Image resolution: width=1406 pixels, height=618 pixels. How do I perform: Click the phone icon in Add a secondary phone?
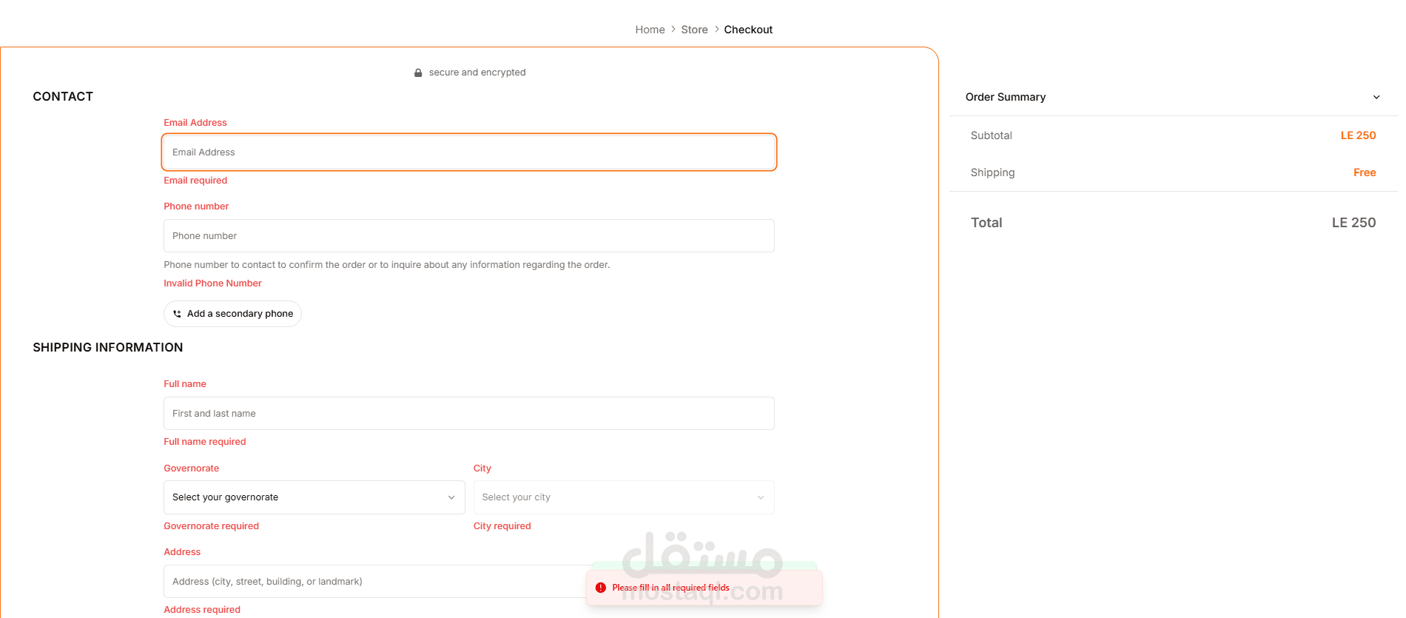click(x=177, y=314)
